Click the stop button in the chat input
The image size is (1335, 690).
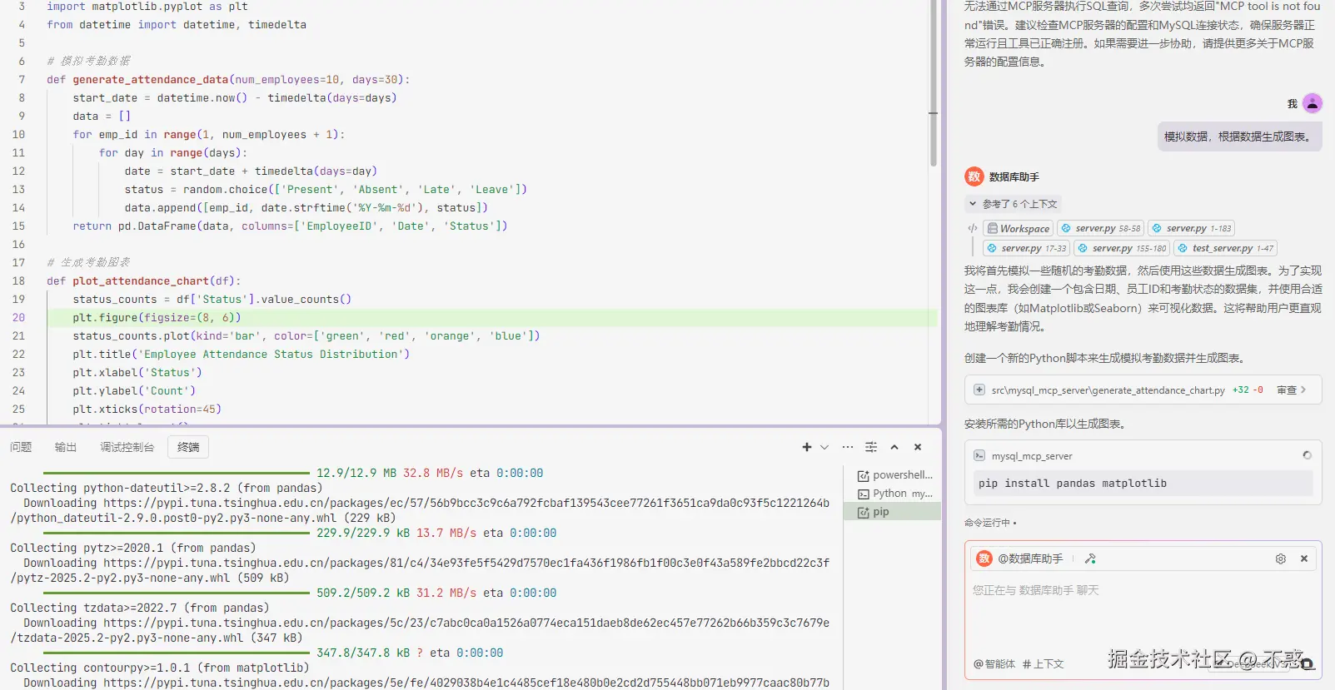(x=1307, y=664)
